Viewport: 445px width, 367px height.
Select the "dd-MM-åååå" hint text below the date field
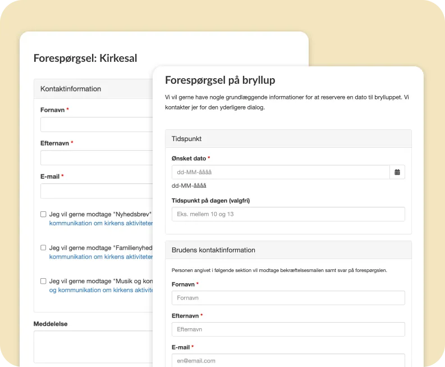189,185
